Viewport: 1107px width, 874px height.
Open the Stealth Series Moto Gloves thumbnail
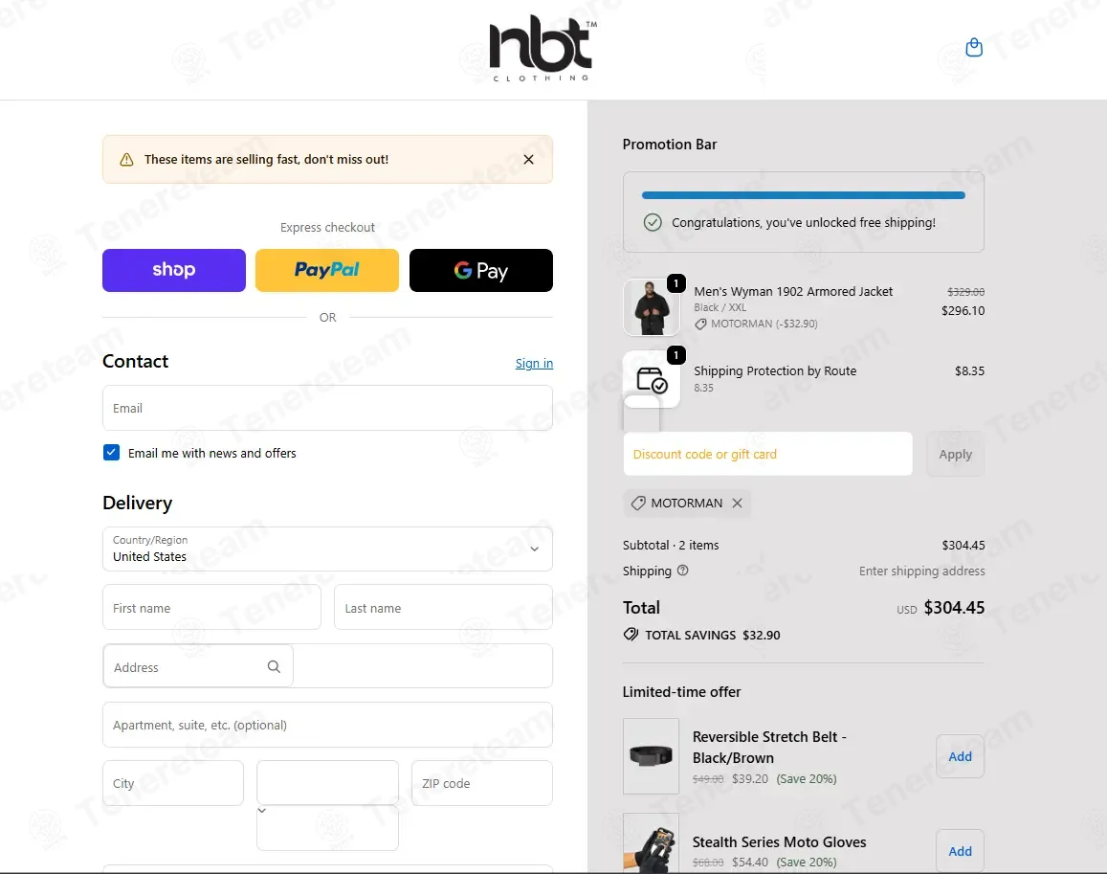[x=651, y=843]
